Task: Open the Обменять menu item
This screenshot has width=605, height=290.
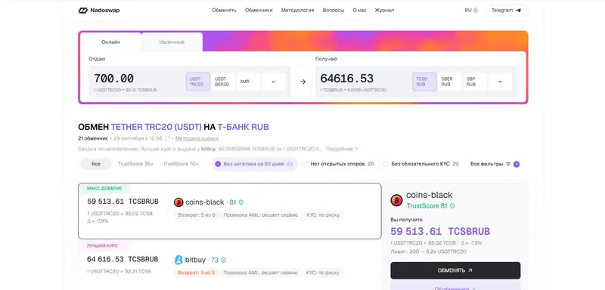Action: click(224, 11)
